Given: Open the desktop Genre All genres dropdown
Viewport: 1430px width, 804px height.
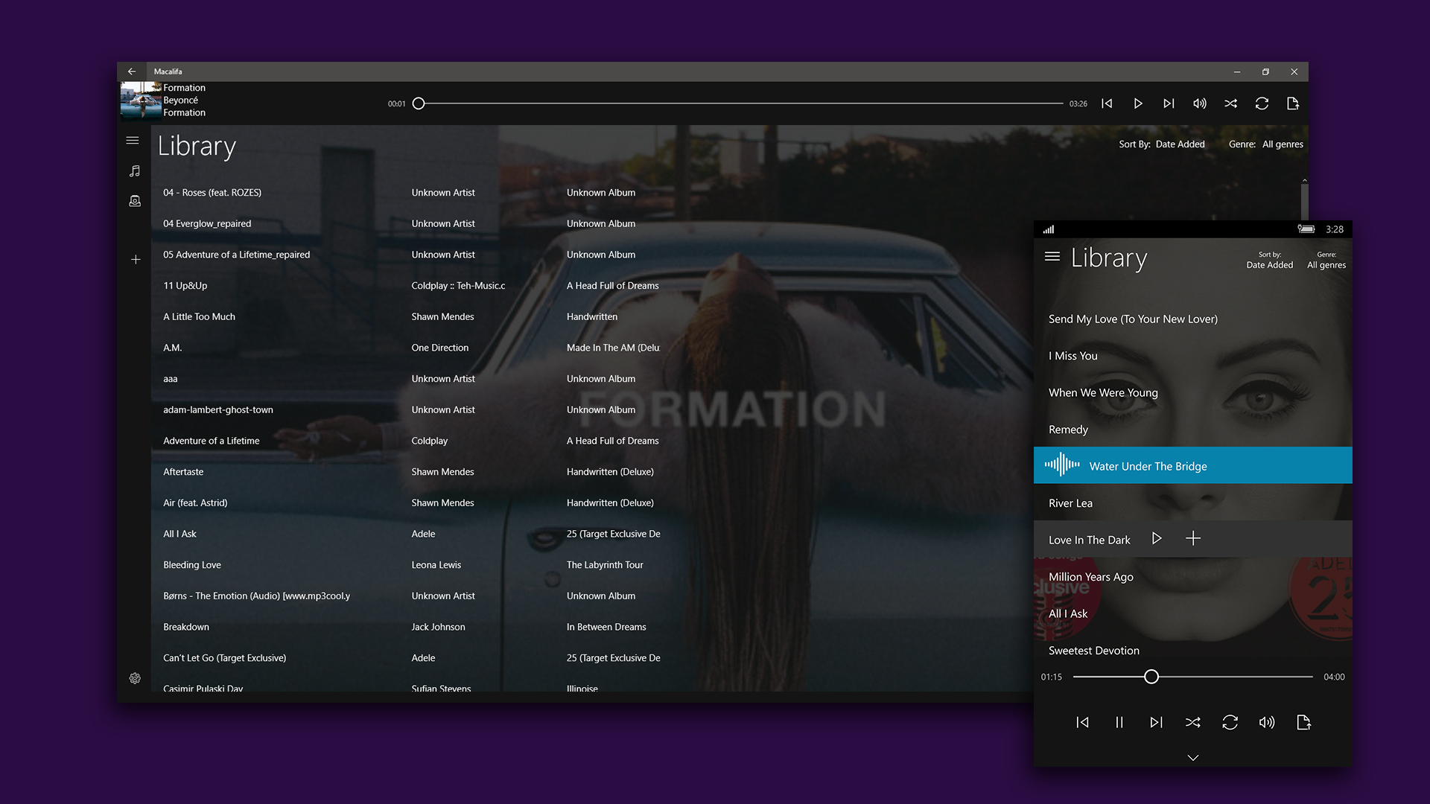Looking at the screenshot, I should [1282, 144].
